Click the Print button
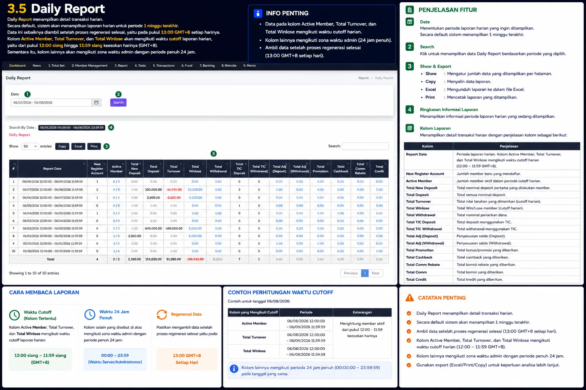The height and width of the screenshot is (390, 586). (x=94, y=146)
